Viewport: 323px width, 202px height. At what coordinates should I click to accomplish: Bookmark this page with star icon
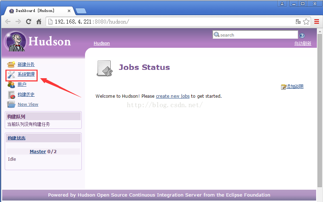(x=306, y=22)
